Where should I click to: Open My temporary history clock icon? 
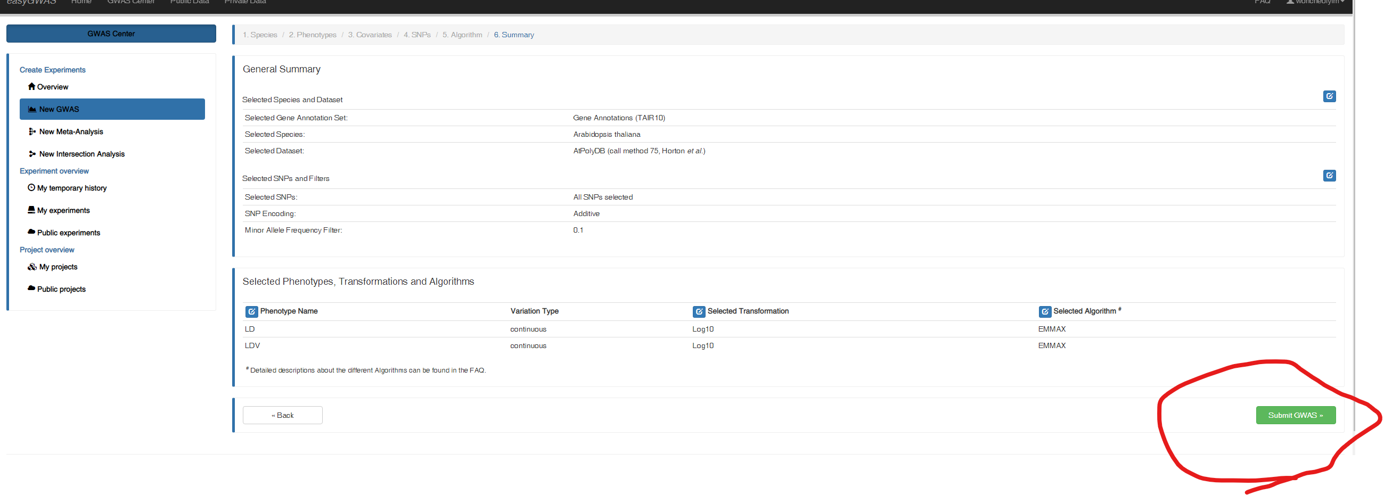pyautogui.click(x=32, y=188)
